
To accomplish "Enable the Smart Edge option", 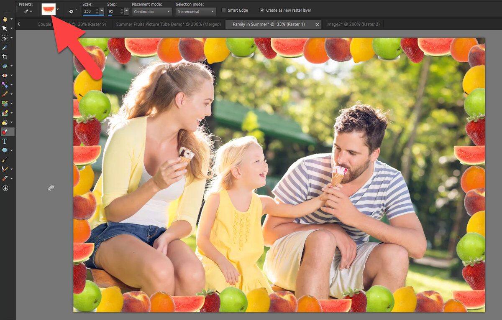I will pyautogui.click(x=224, y=10).
